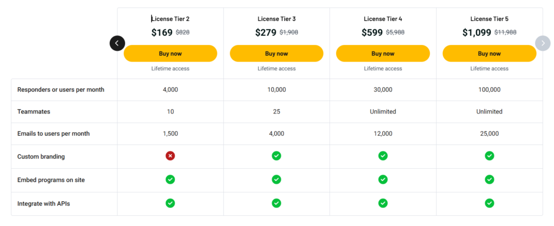
Task: Click Tier 5 Custom branding checkmark
Action: [489, 156]
